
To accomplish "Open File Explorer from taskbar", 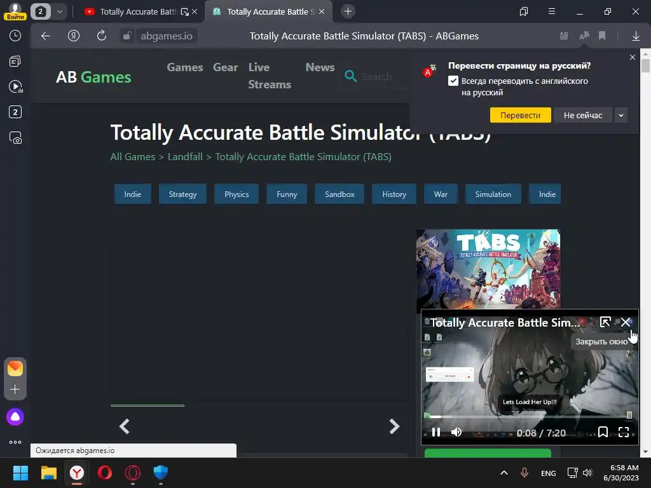I will click(x=48, y=473).
